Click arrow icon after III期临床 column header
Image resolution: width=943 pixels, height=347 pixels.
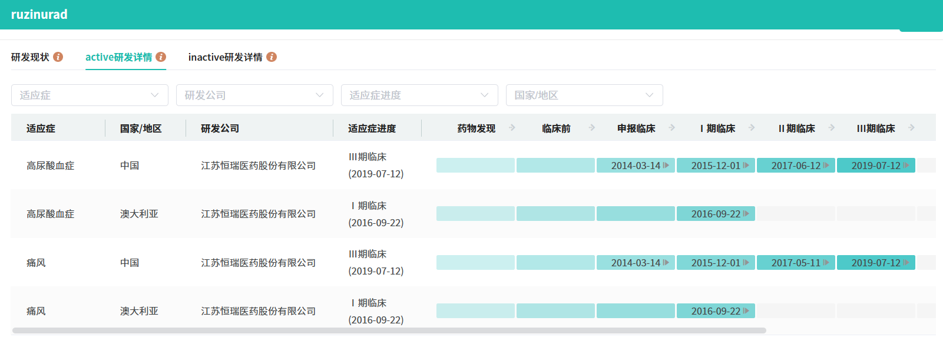911,128
